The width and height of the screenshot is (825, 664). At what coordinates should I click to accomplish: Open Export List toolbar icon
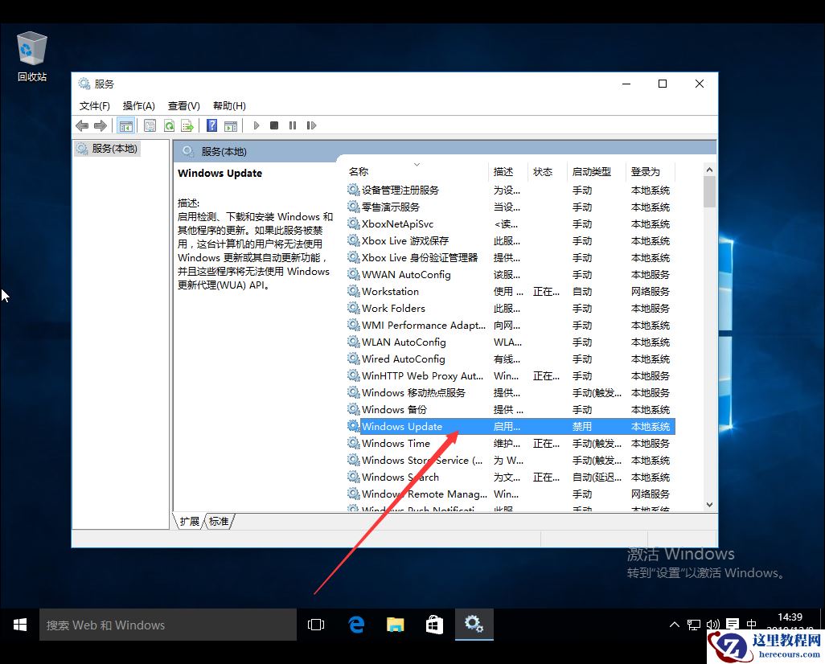pyautogui.click(x=187, y=125)
